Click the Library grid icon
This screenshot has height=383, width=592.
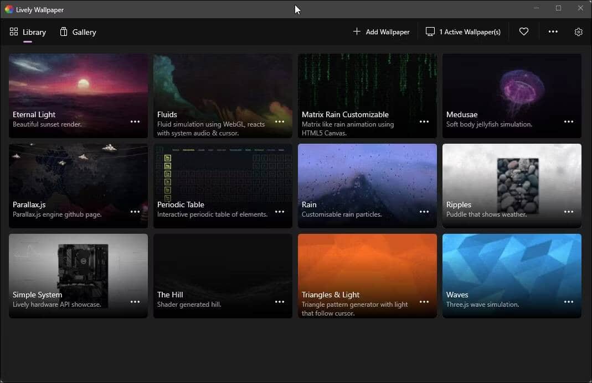[x=14, y=32]
